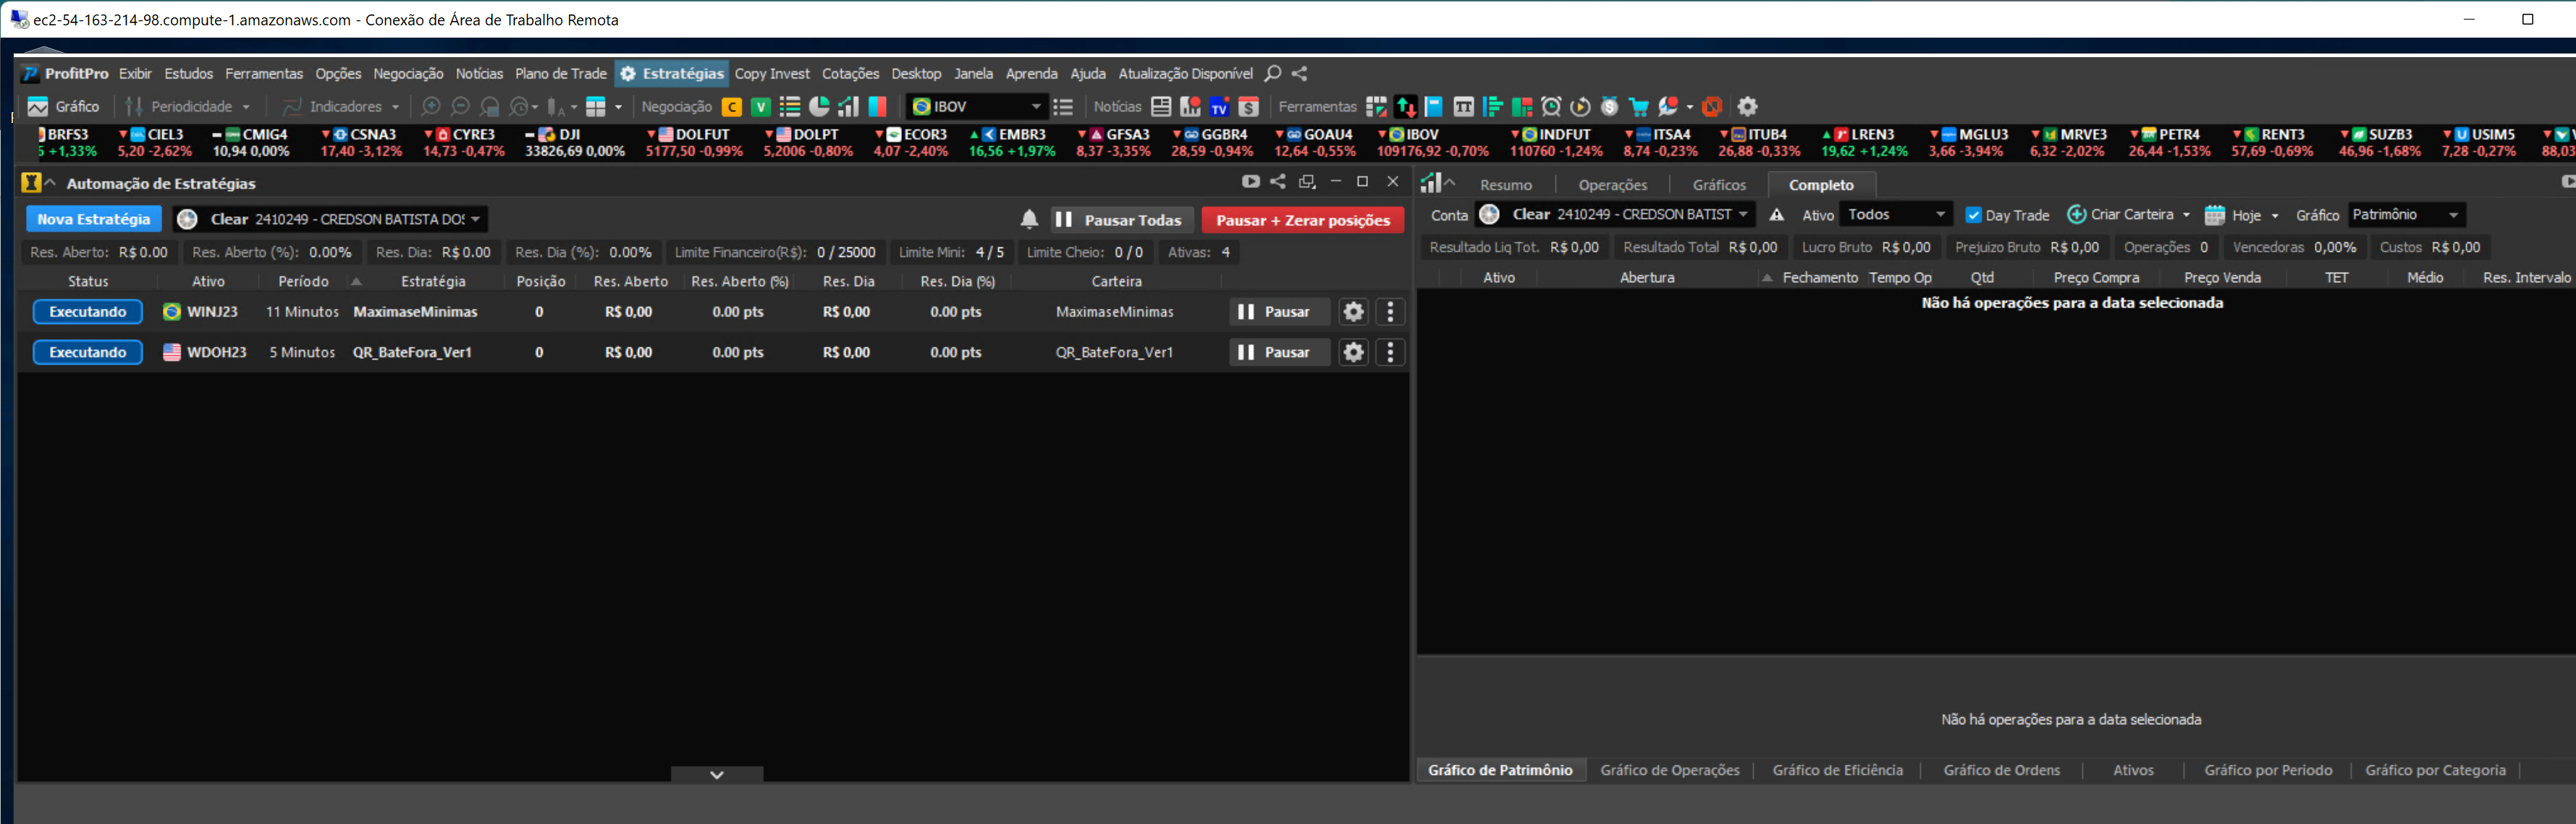This screenshot has width=2576, height=824.
Task: Switch to the Operações tab
Action: tap(1613, 185)
